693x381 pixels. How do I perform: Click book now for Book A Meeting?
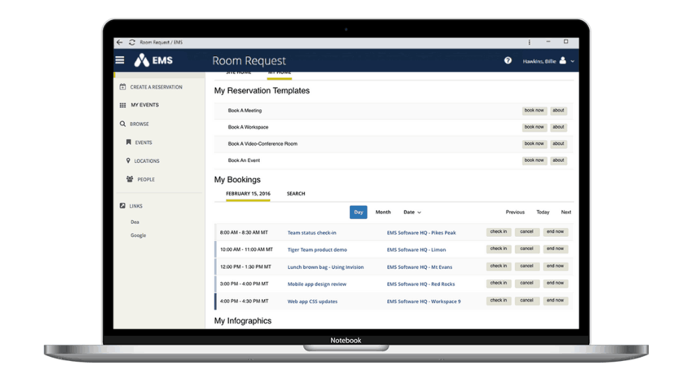(x=534, y=111)
